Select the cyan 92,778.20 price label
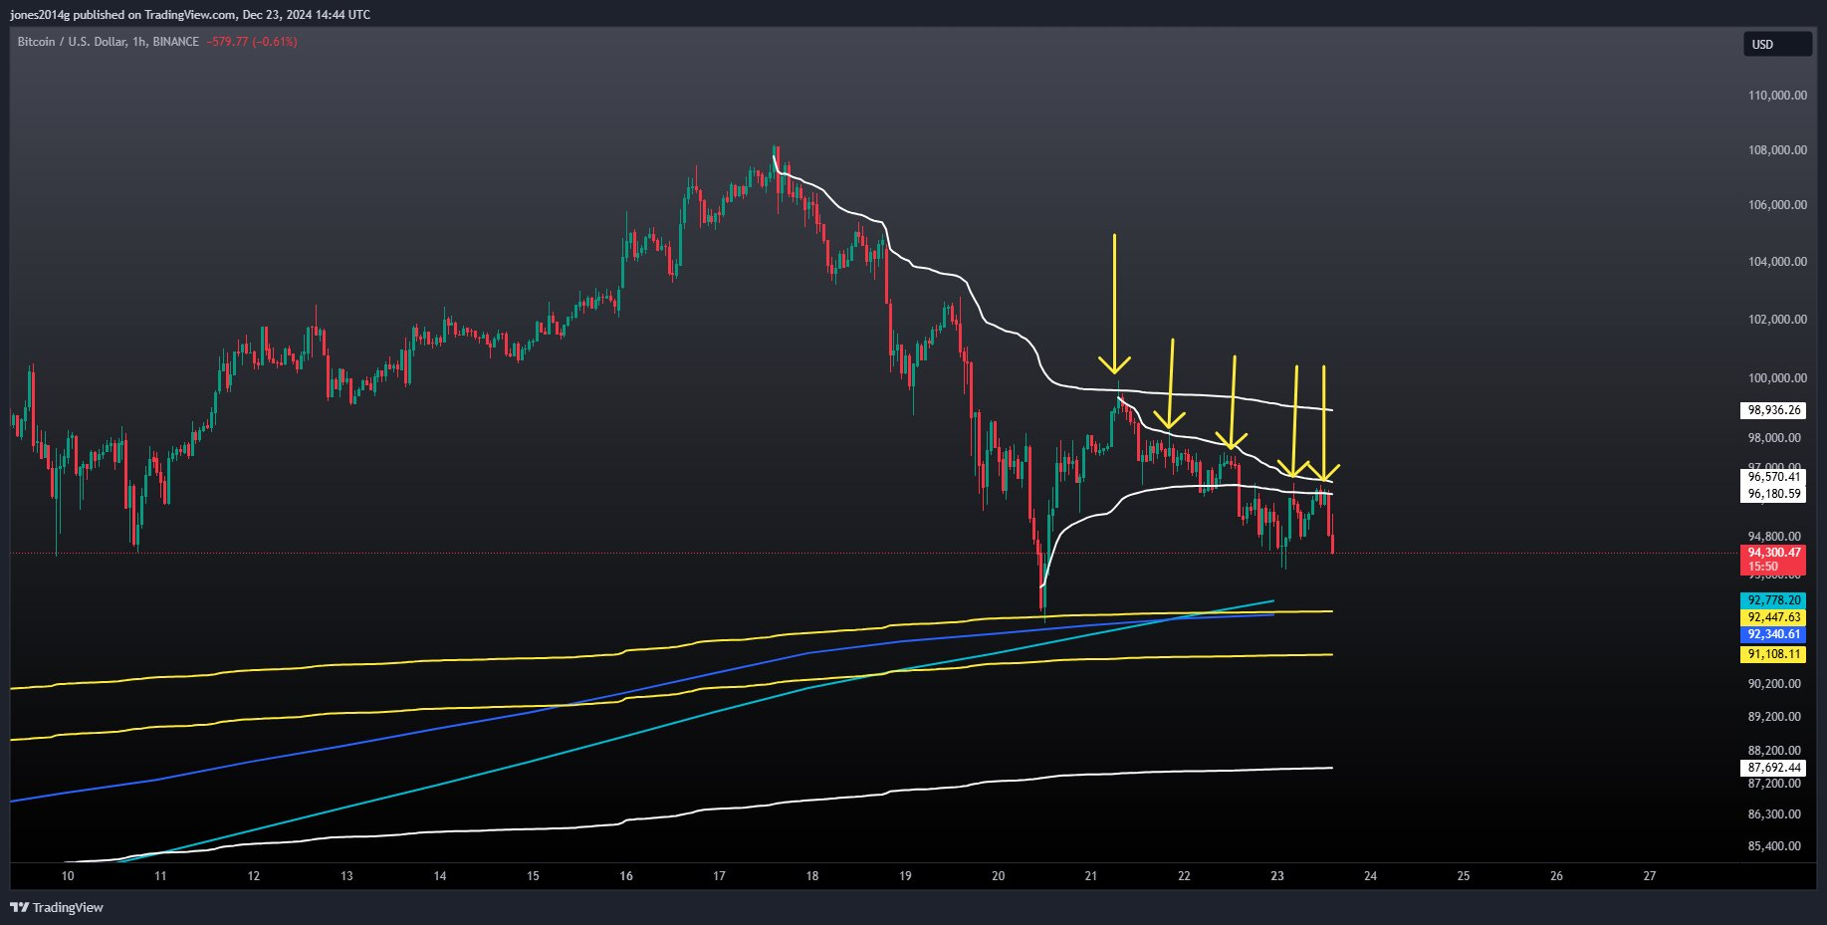 (1773, 600)
